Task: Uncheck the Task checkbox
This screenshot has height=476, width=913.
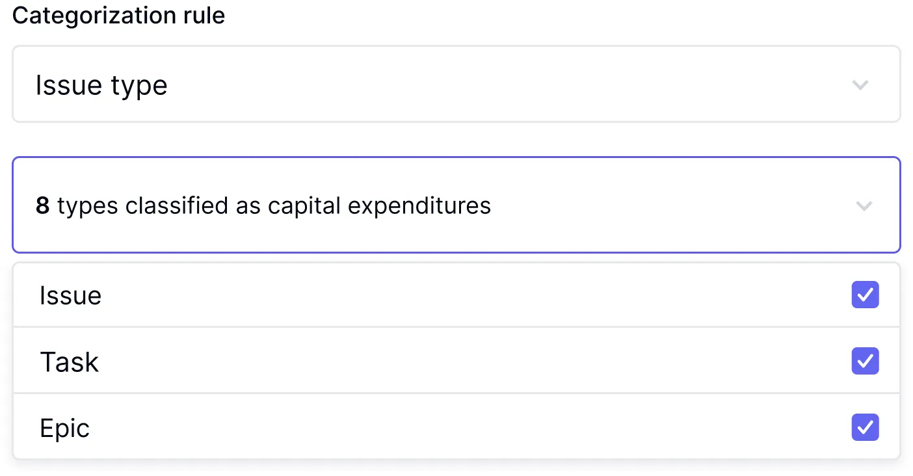Action: (x=865, y=361)
